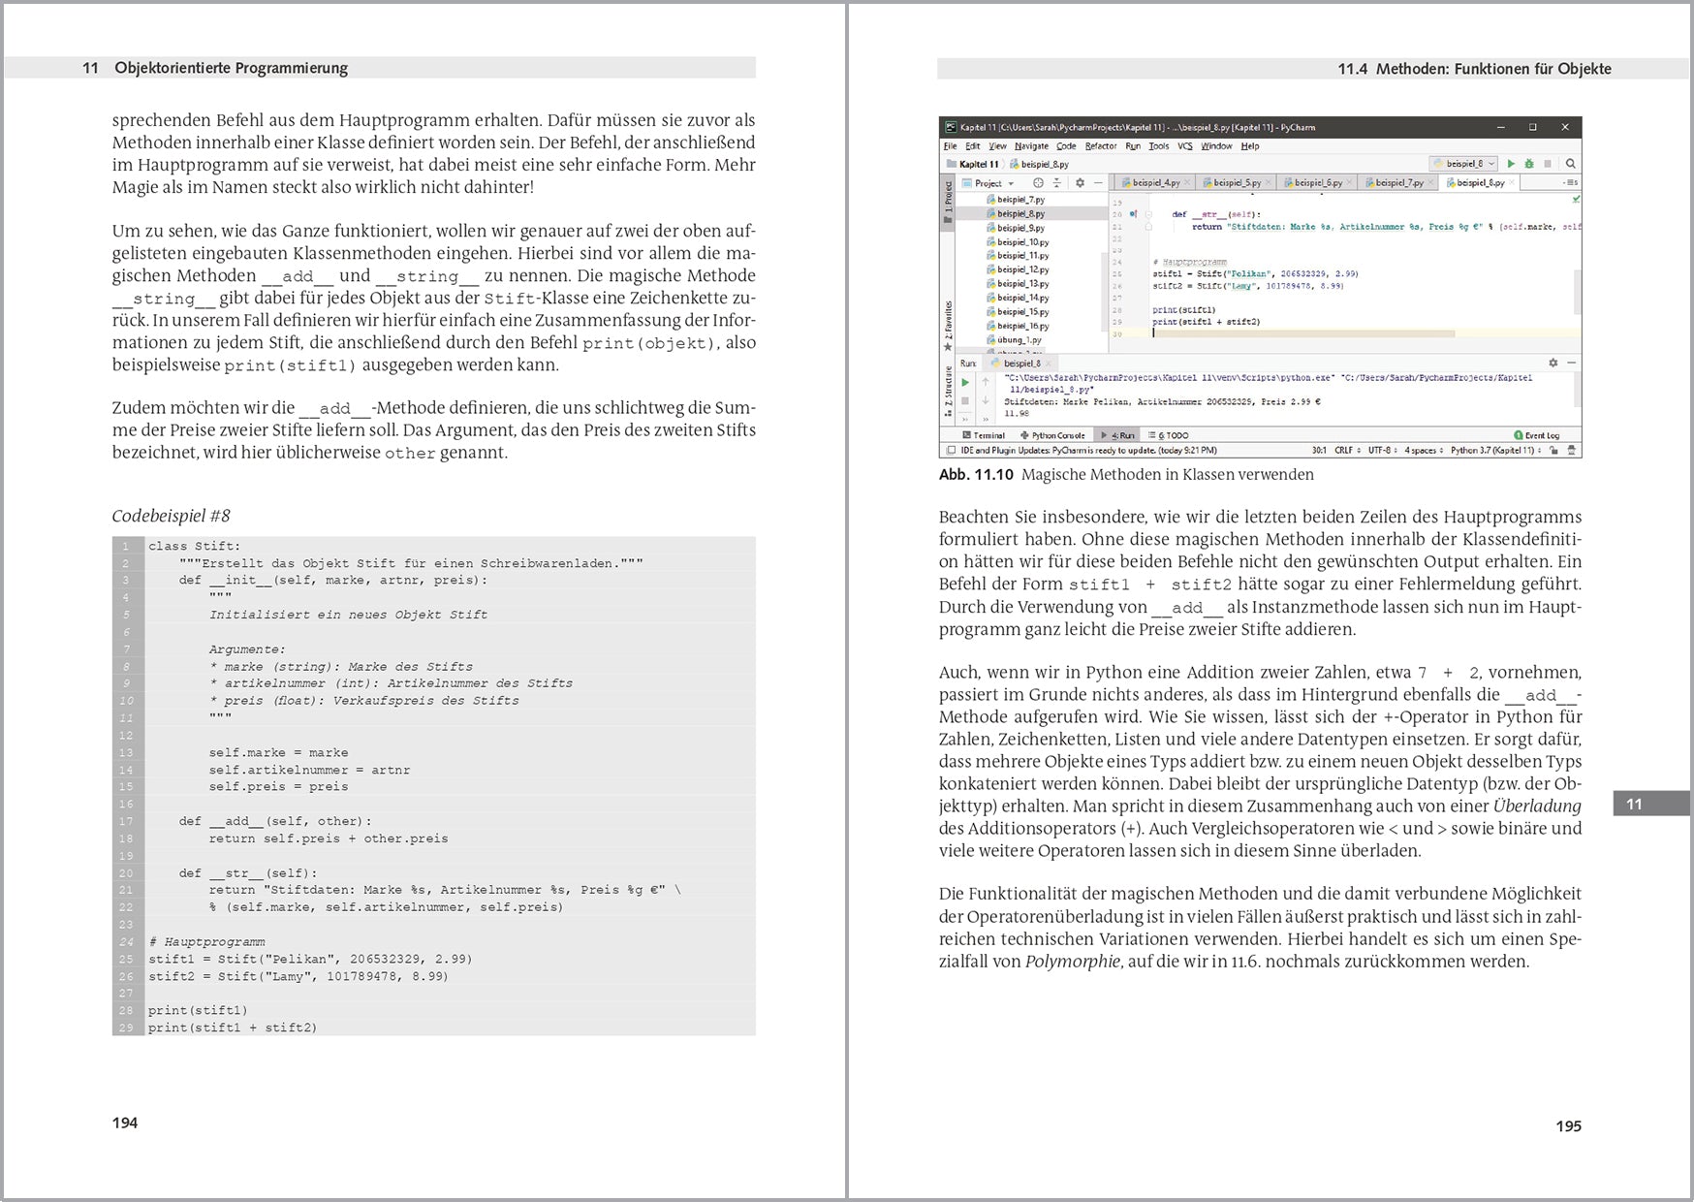Collapse all with the Project panel collapse icon

tap(1057, 182)
